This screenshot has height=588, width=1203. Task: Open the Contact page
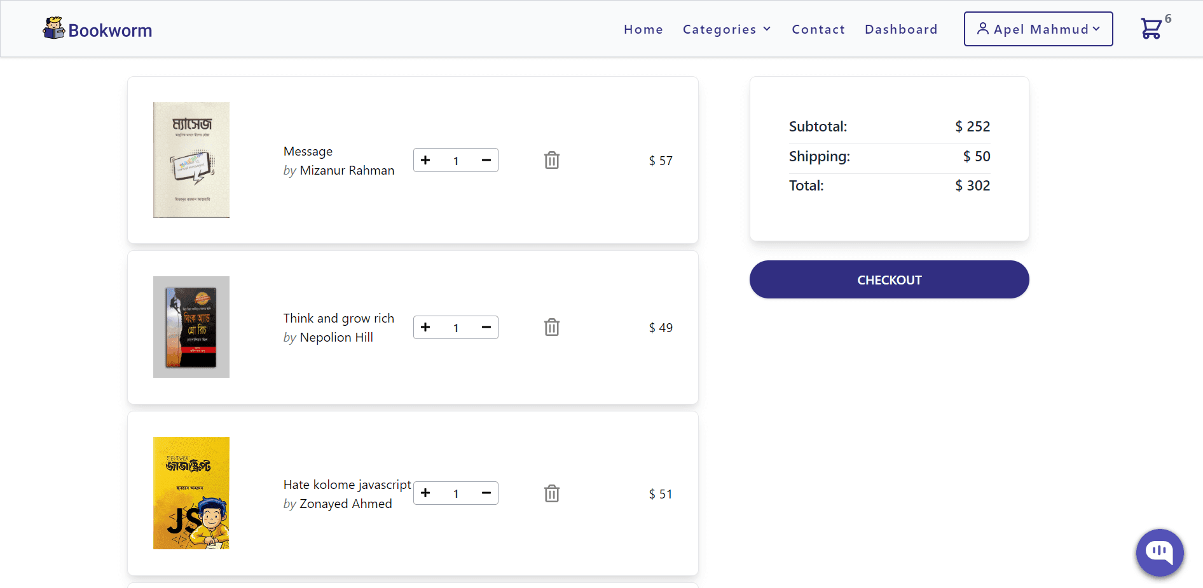pyautogui.click(x=818, y=29)
